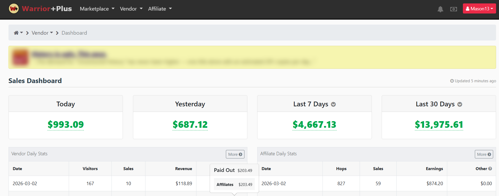Click the Warrior+Plus logo icon
Image resolution: width=499 pixels, height=196 pixels.
[14, 9]
